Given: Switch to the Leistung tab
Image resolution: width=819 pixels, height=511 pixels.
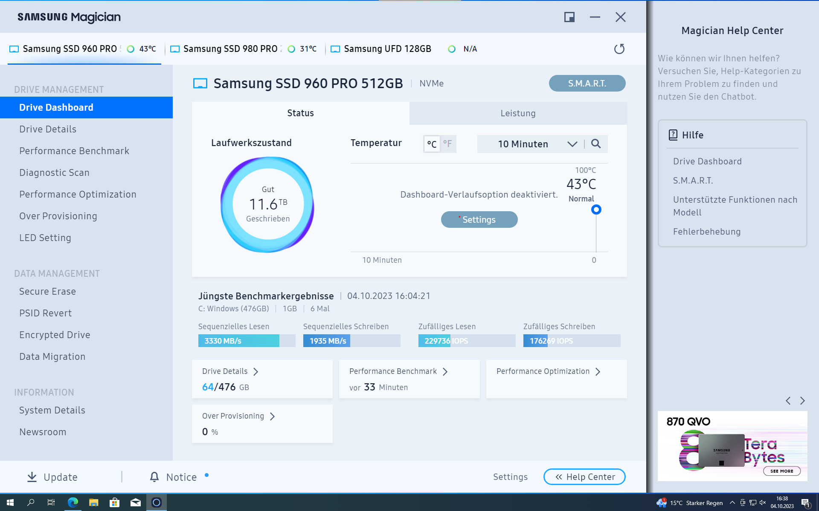Looking at the screenshot, I should (518, 113).
